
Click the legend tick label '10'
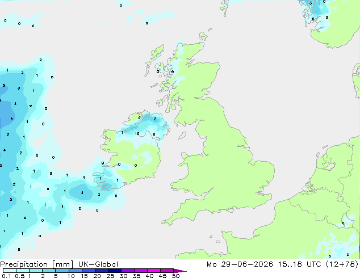(x=71, y=276)
